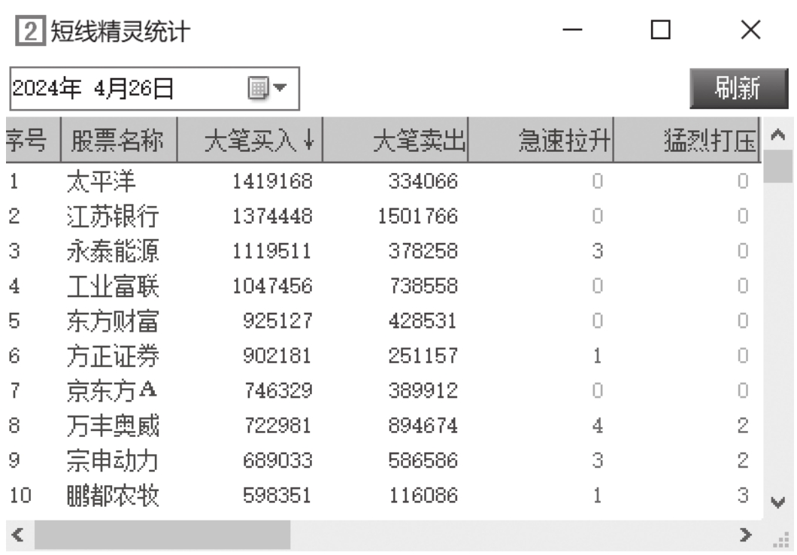The image size is (797, 555).
Task: Click the value 1374448 buy amount
Action: (x=272, y=217)
